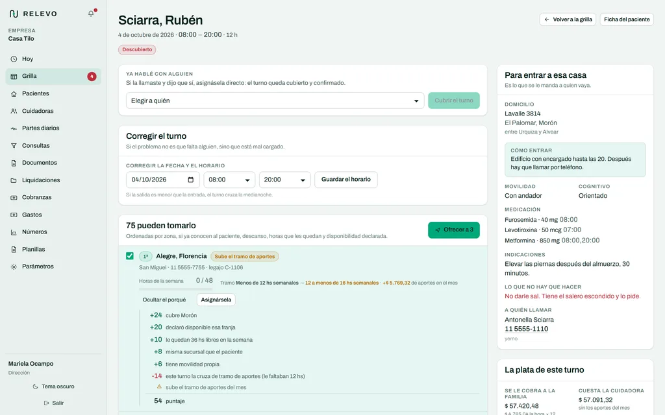Click the banknote icon beside Gastos

14,215
